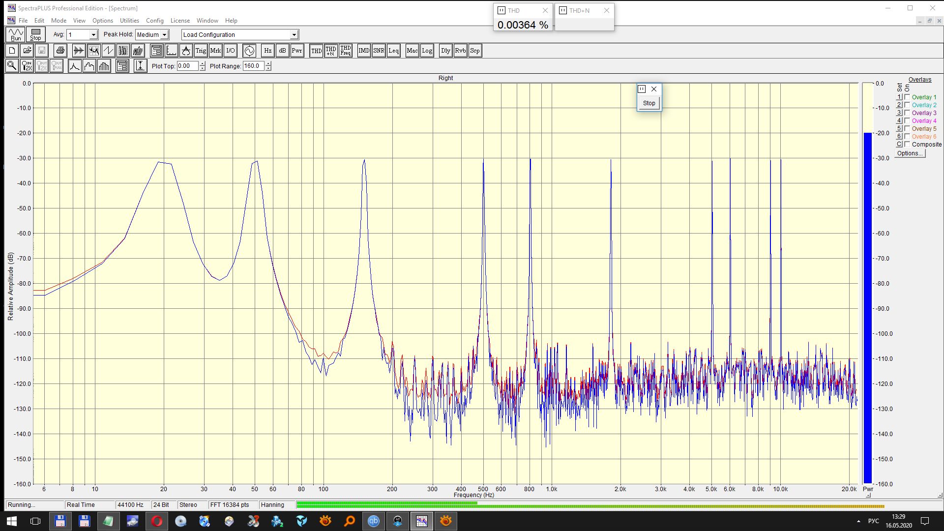The height and width of the screenshot is (531, 944).
Task: Toggle the Overlay 4 checkbox
Action: [x=907, y=121]
